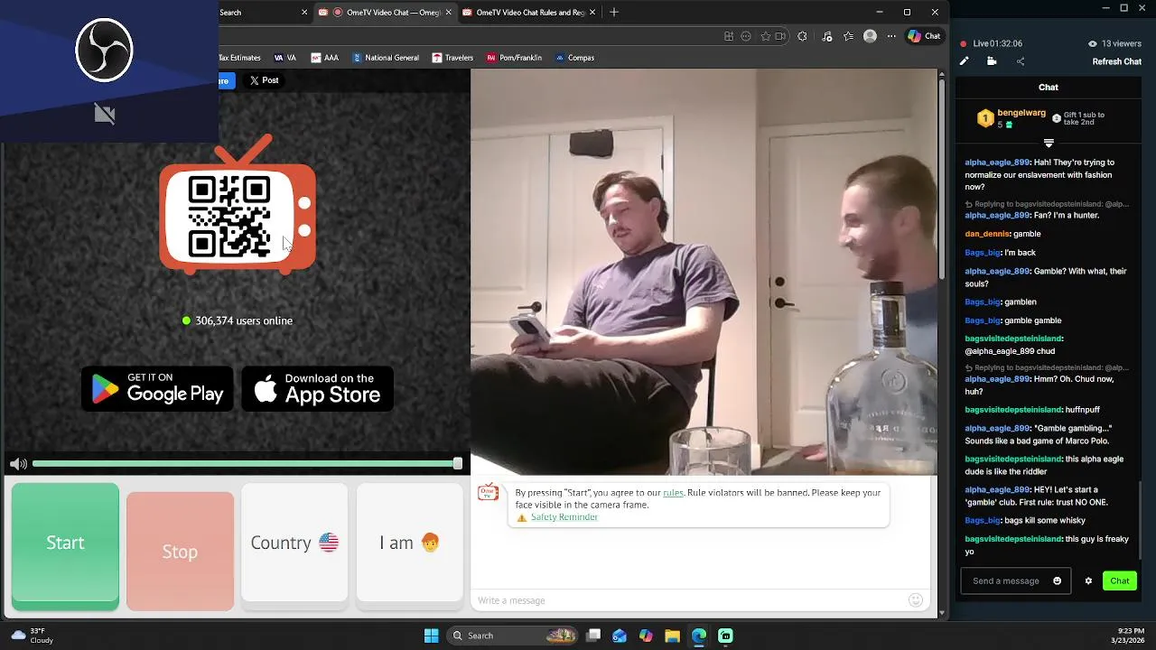Open the Compas bookmark
The image size is (1156, 650).
click(x=574, y=58)
